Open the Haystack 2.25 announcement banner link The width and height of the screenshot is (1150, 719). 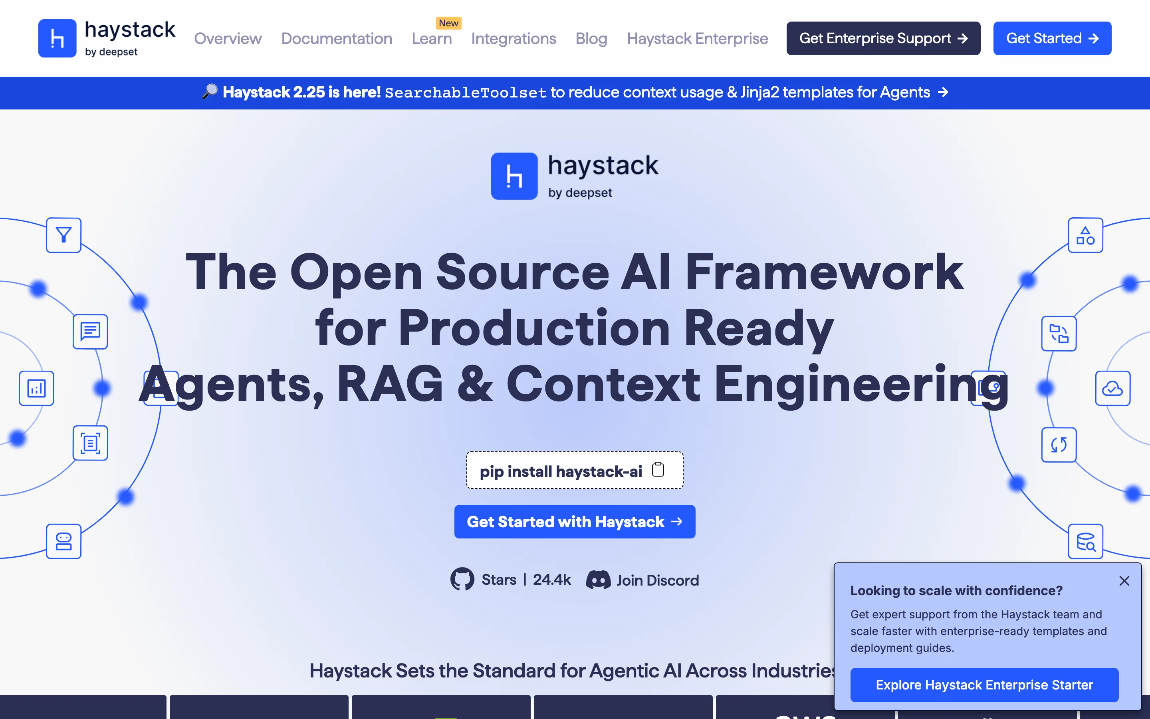(575, 93)
